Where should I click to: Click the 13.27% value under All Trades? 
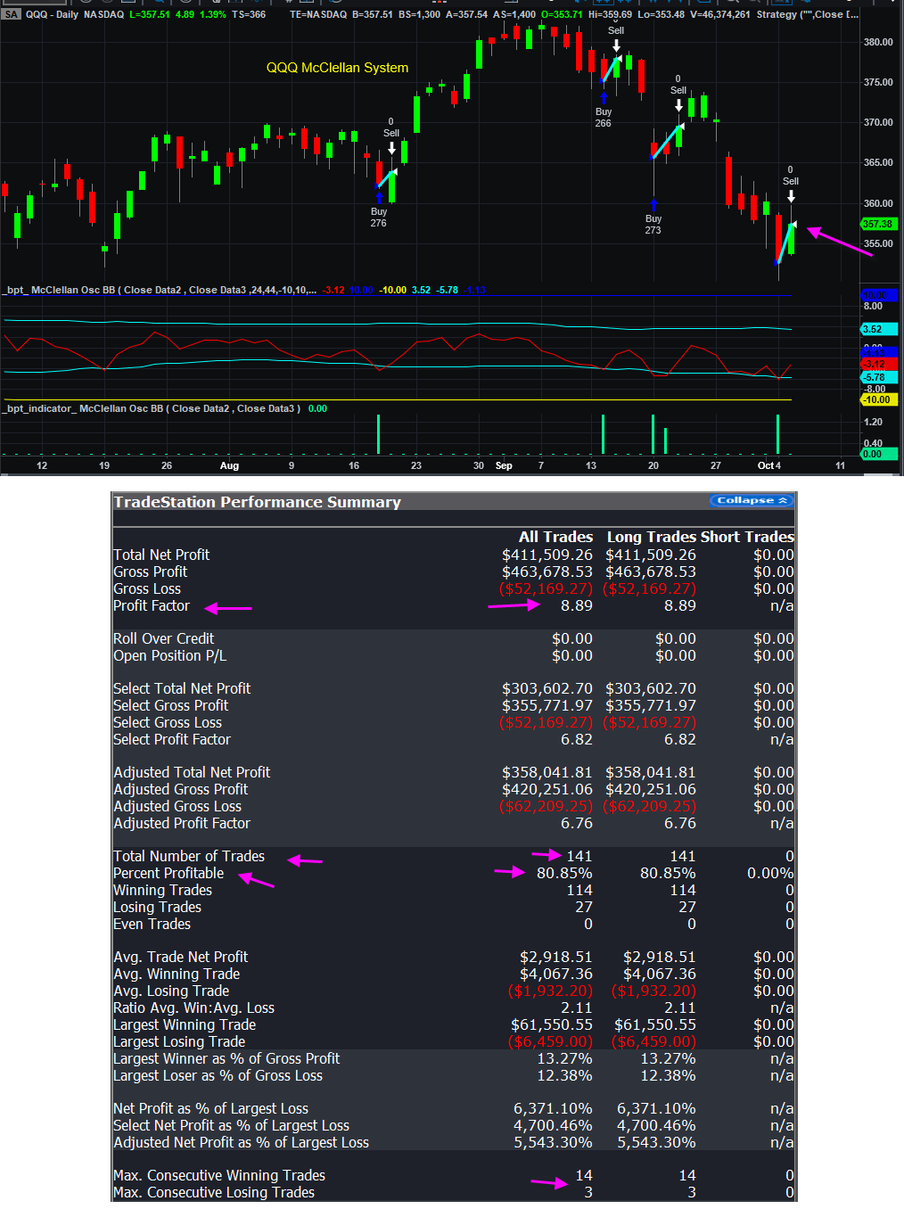click(564, 1058)
